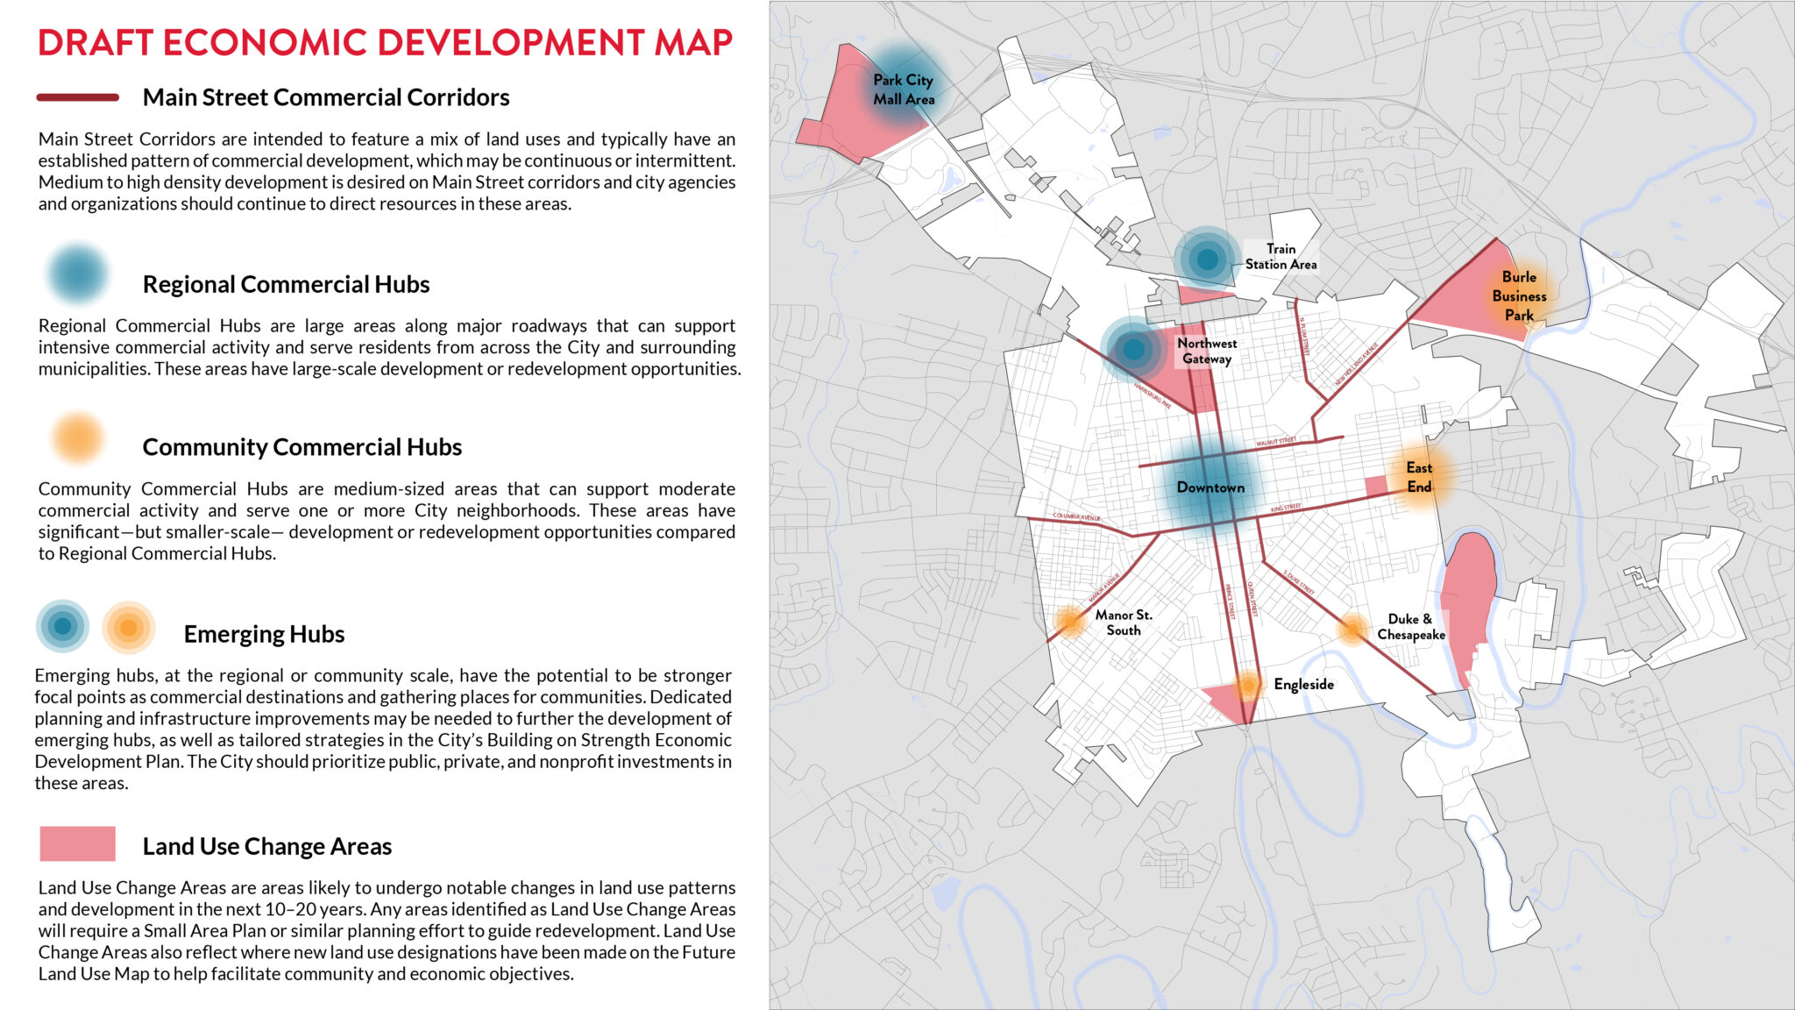
Task: Click the Regional Commercial Hubs legend symbol
Action: click(78, 274)
